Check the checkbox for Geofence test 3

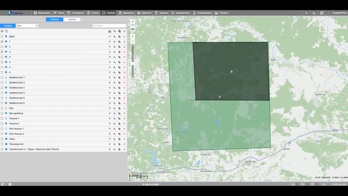point(2,88)
